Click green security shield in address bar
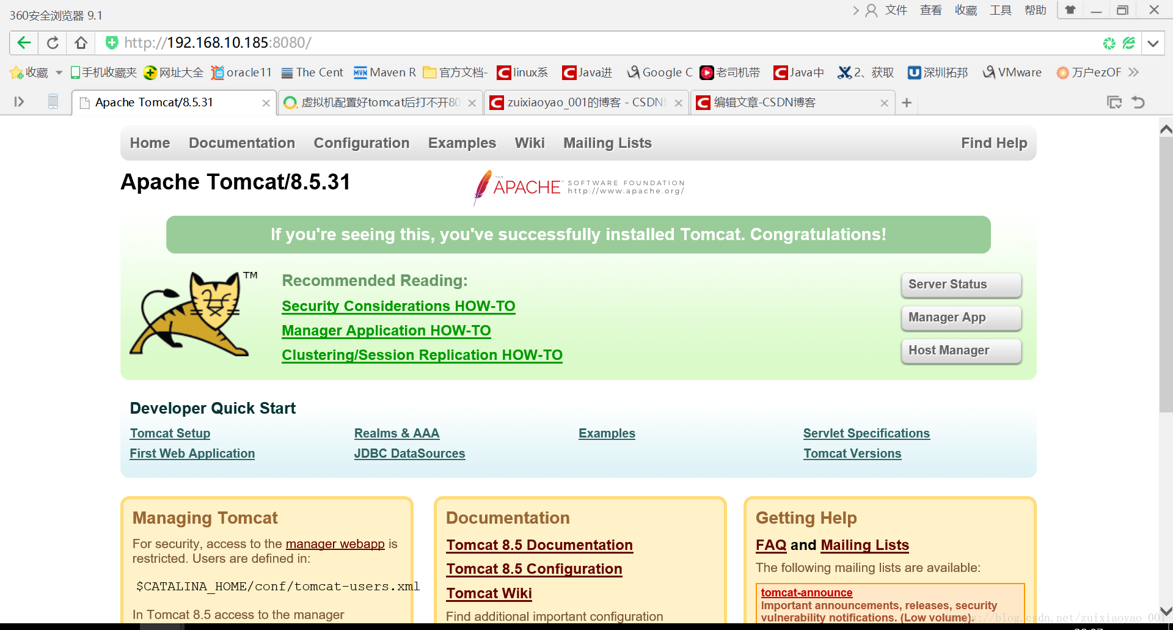Image resolution: width=1173 pixels, height=630 pixels. (111, 43)
